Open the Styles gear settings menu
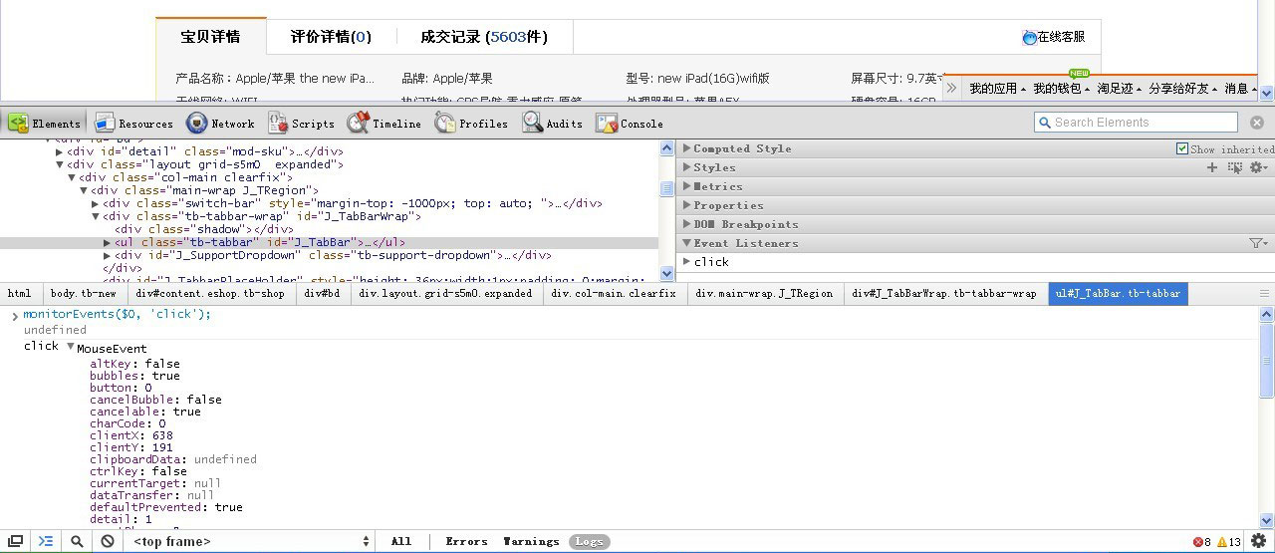Screen dimensions: 1275x553 (1258, 167)
